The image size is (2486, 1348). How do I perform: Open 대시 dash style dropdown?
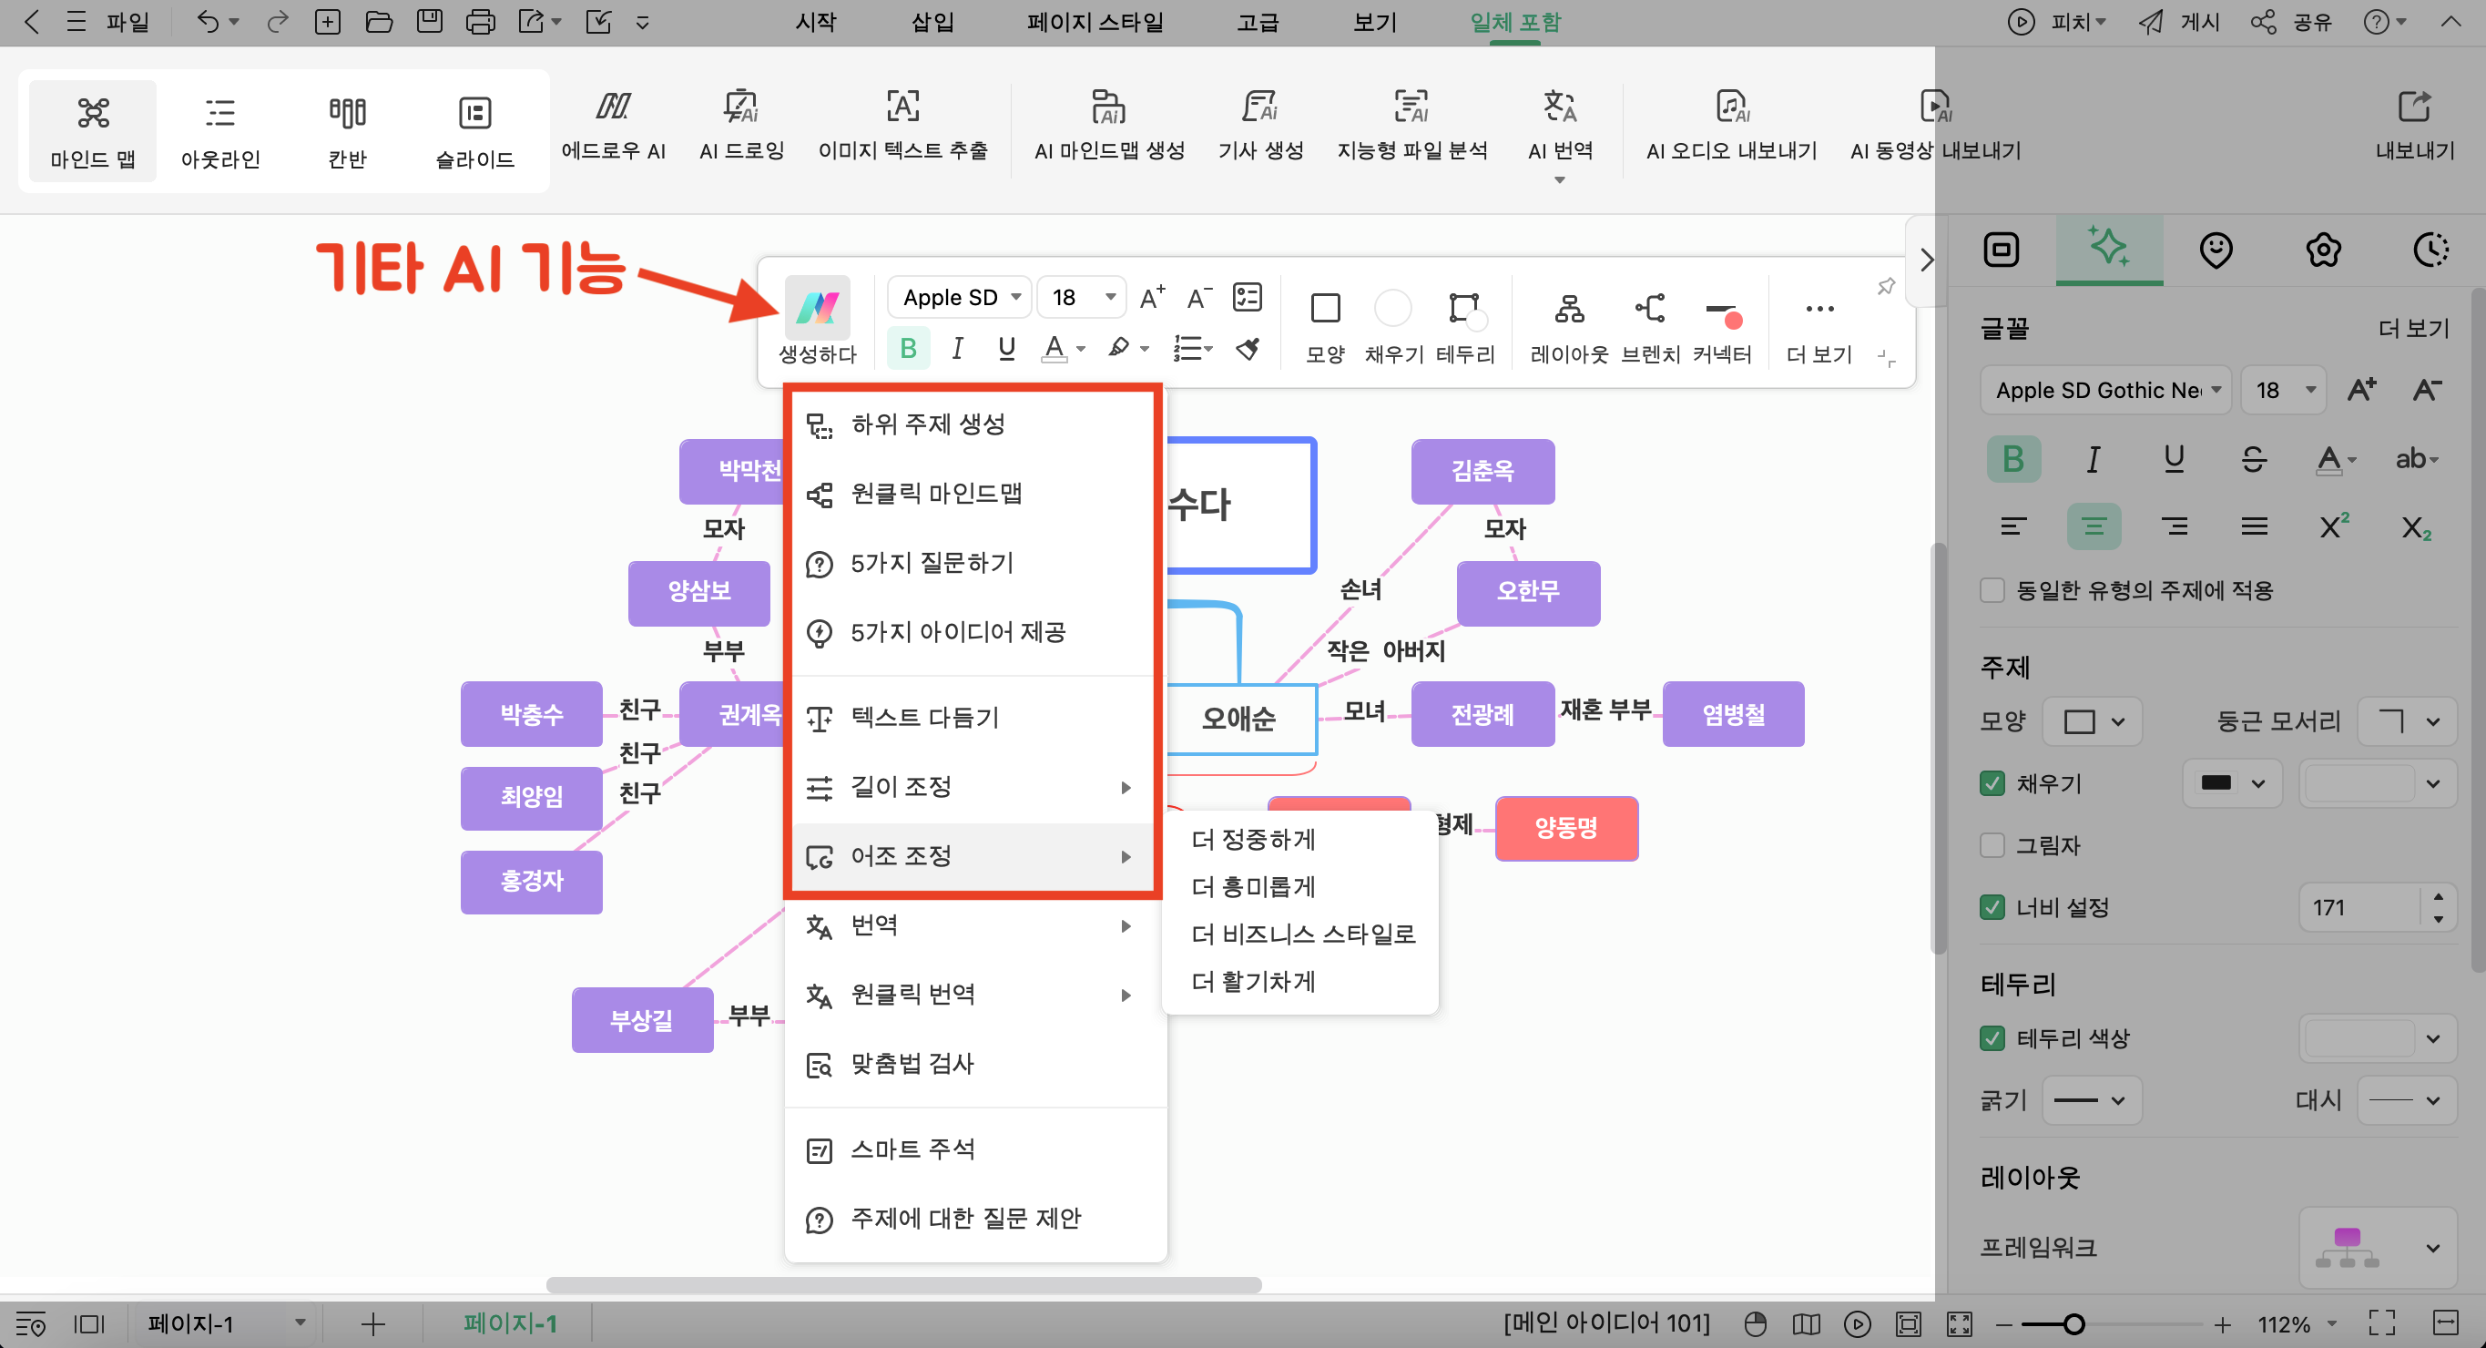coord(2407,1101)
